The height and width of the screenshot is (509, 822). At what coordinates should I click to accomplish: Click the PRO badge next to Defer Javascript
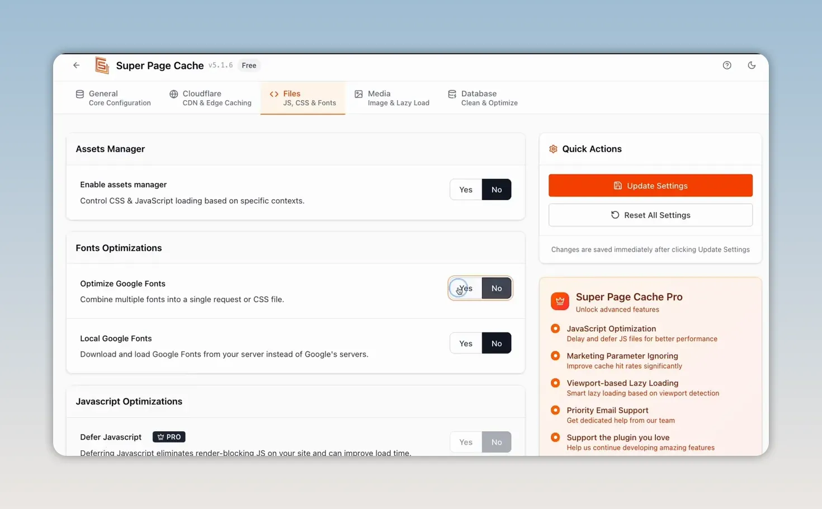pyautogui.click(x=169, y=437)
